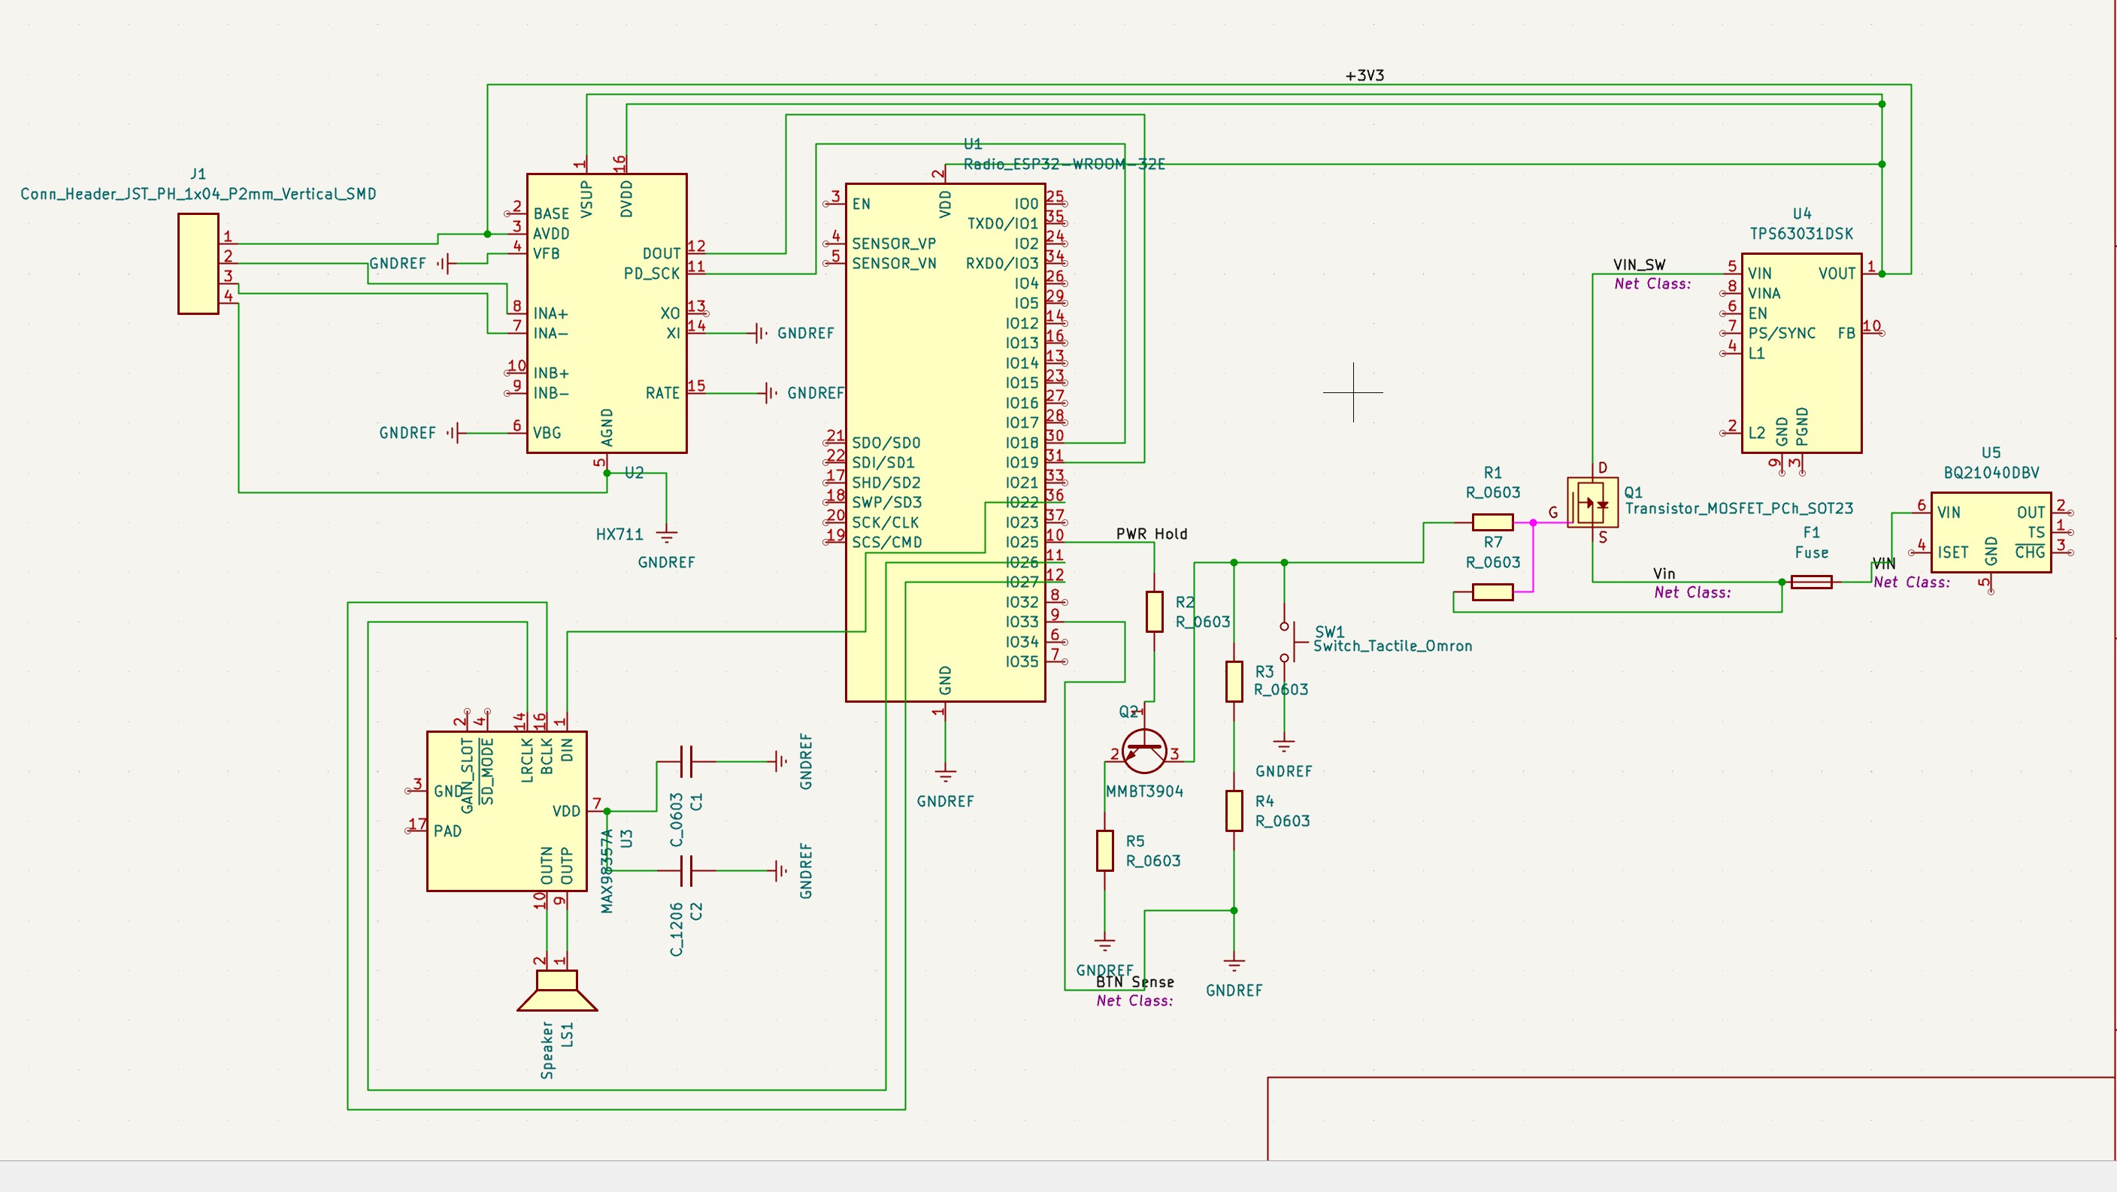
Task: Click the +3V3 net label
Action: (x=1364, y=76)
